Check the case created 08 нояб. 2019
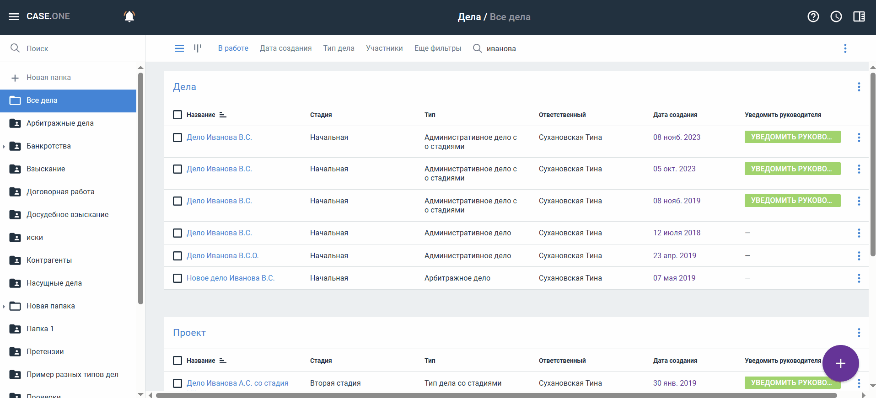The image size is (876, 398). pos(177,201)
